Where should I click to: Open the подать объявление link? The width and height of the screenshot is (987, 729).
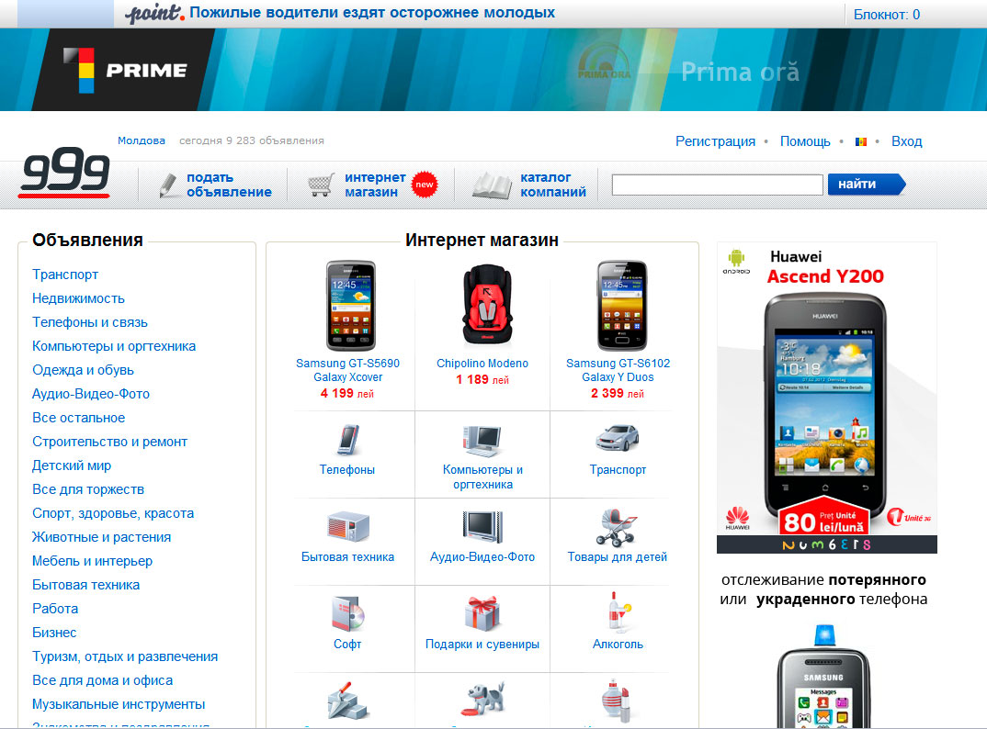[x=229, y=185]
